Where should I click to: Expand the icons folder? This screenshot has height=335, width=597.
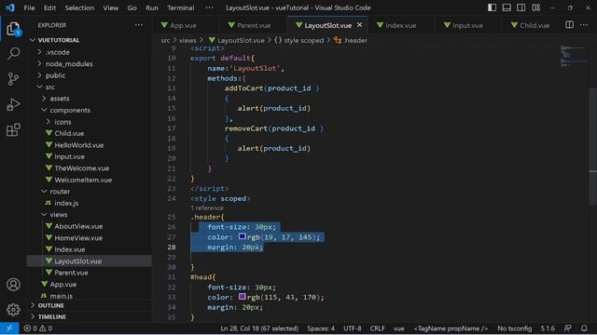tap(90, 122)
